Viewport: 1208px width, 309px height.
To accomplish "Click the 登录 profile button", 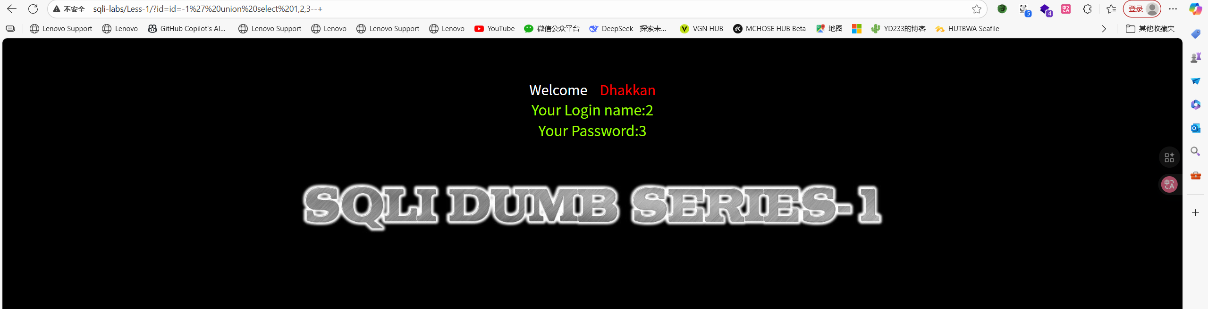I will 1142,9.
